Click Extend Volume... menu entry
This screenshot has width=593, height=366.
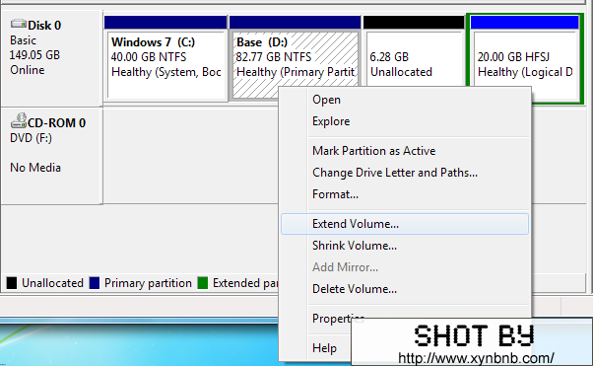click(405, 224)
